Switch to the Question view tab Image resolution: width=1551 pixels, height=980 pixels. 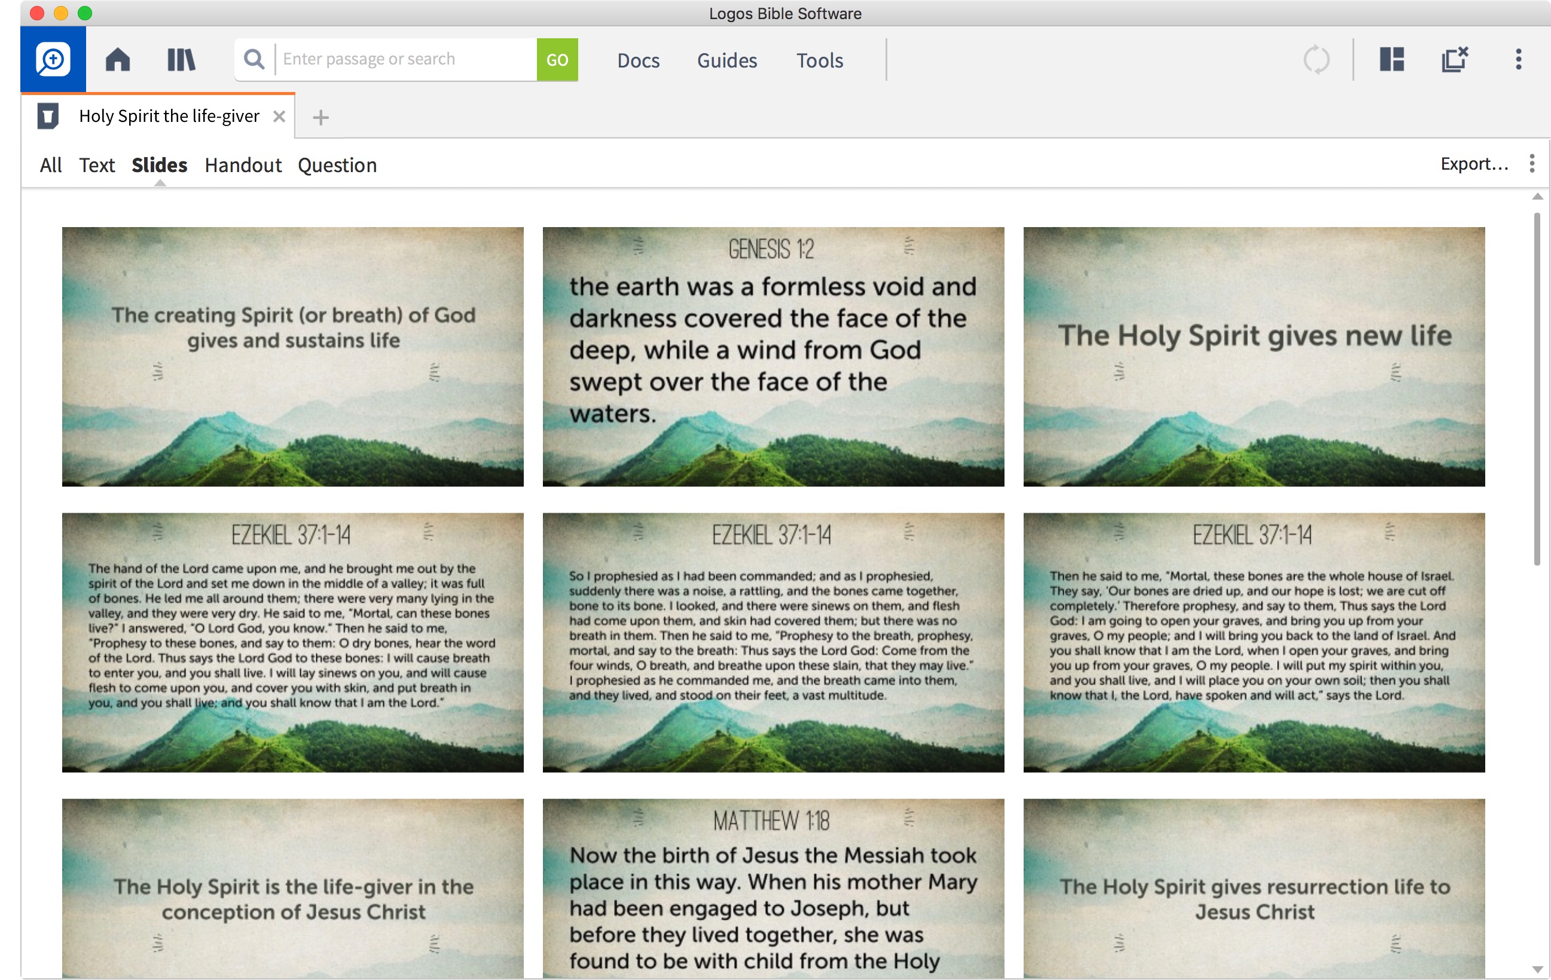point(337,166)
